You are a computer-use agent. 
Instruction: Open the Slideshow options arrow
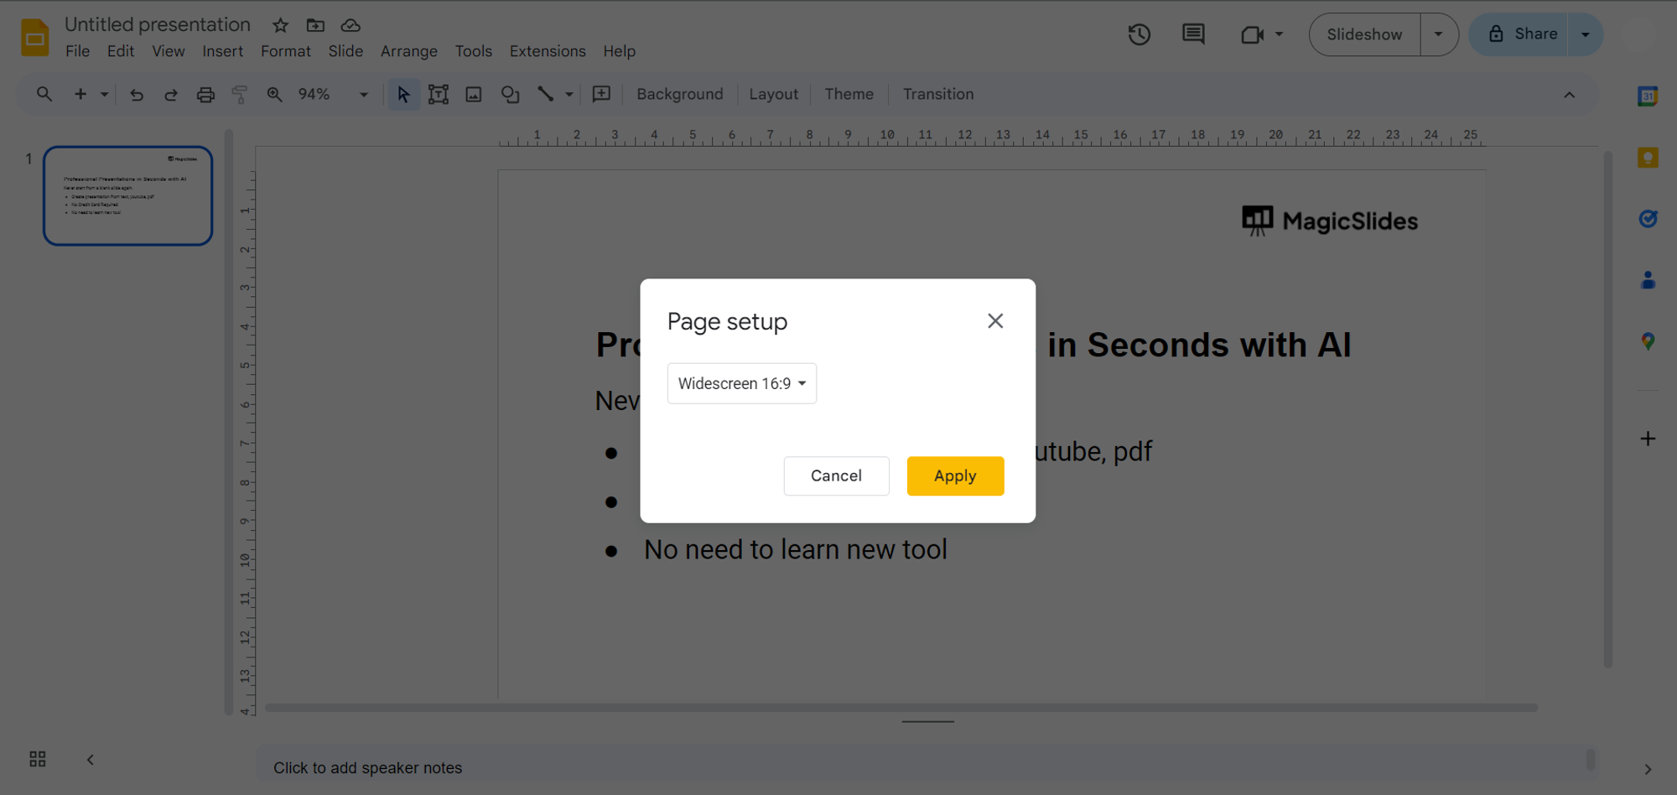click(1439, 34)
